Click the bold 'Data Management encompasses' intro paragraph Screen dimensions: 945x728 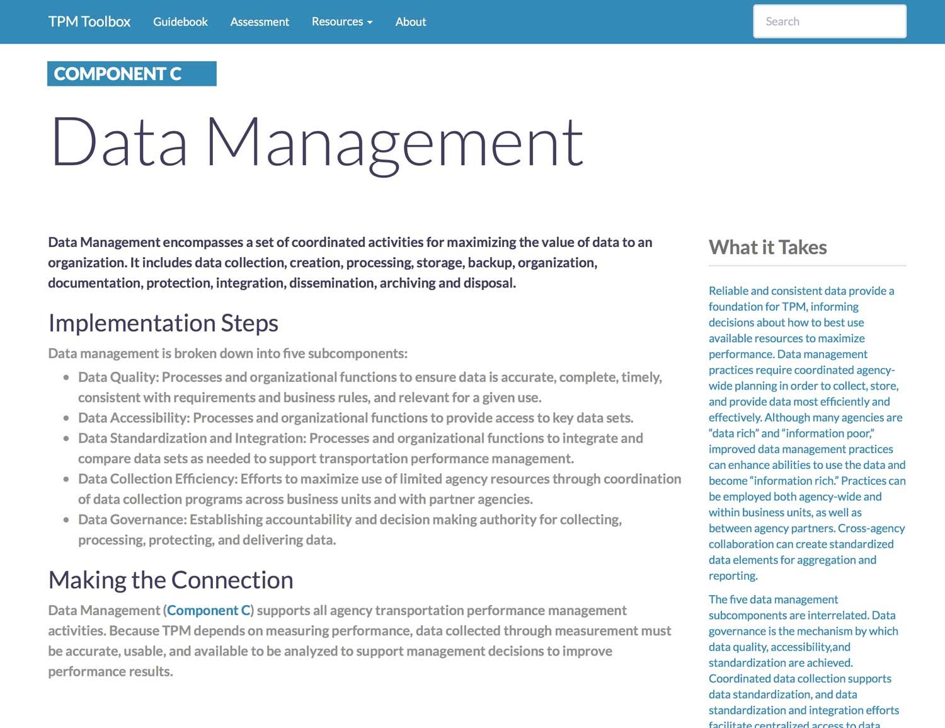click(350, 262)
